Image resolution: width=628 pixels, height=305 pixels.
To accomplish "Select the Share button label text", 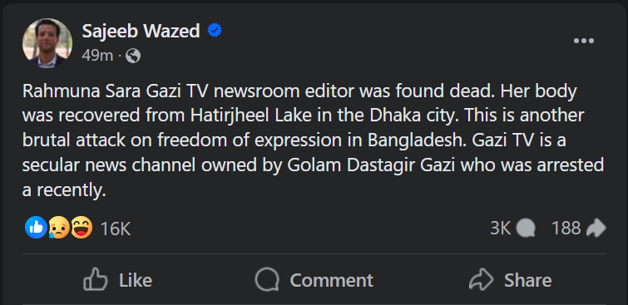I will [527, 280].
